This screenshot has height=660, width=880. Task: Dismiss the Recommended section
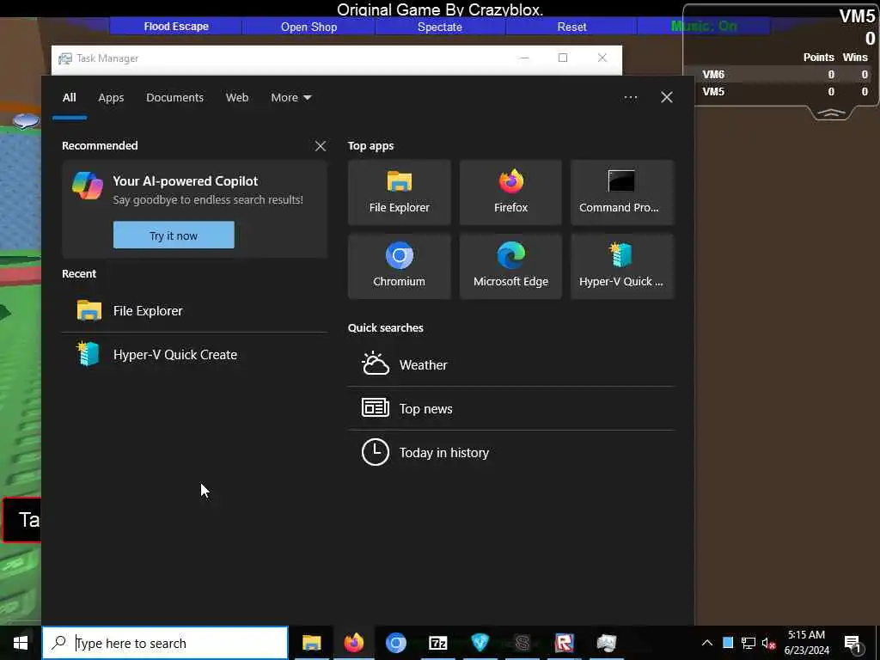click(321, 146)
